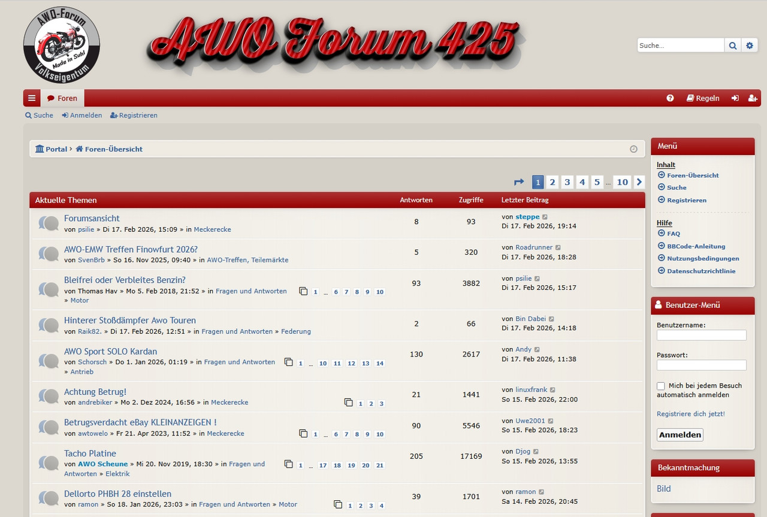
Task: Go to next page arrow in pagination
Action: click(x=639, y=182)
